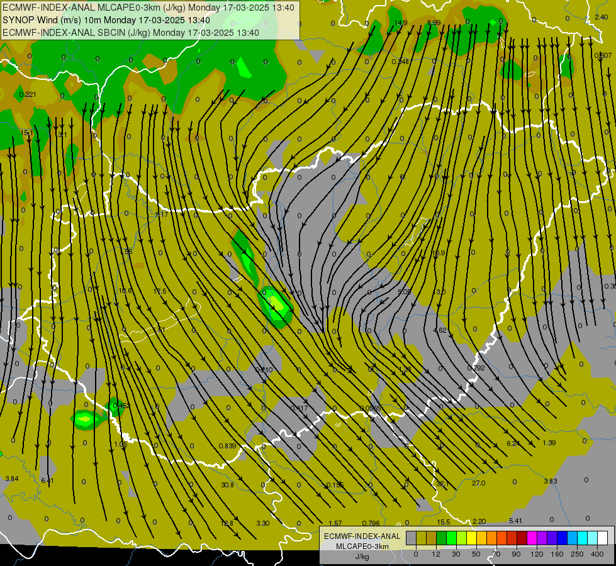The width and height of the screenshot is (616, 566).
Task: Click the pure yellow legend swatch
Action: pos(471,538)
